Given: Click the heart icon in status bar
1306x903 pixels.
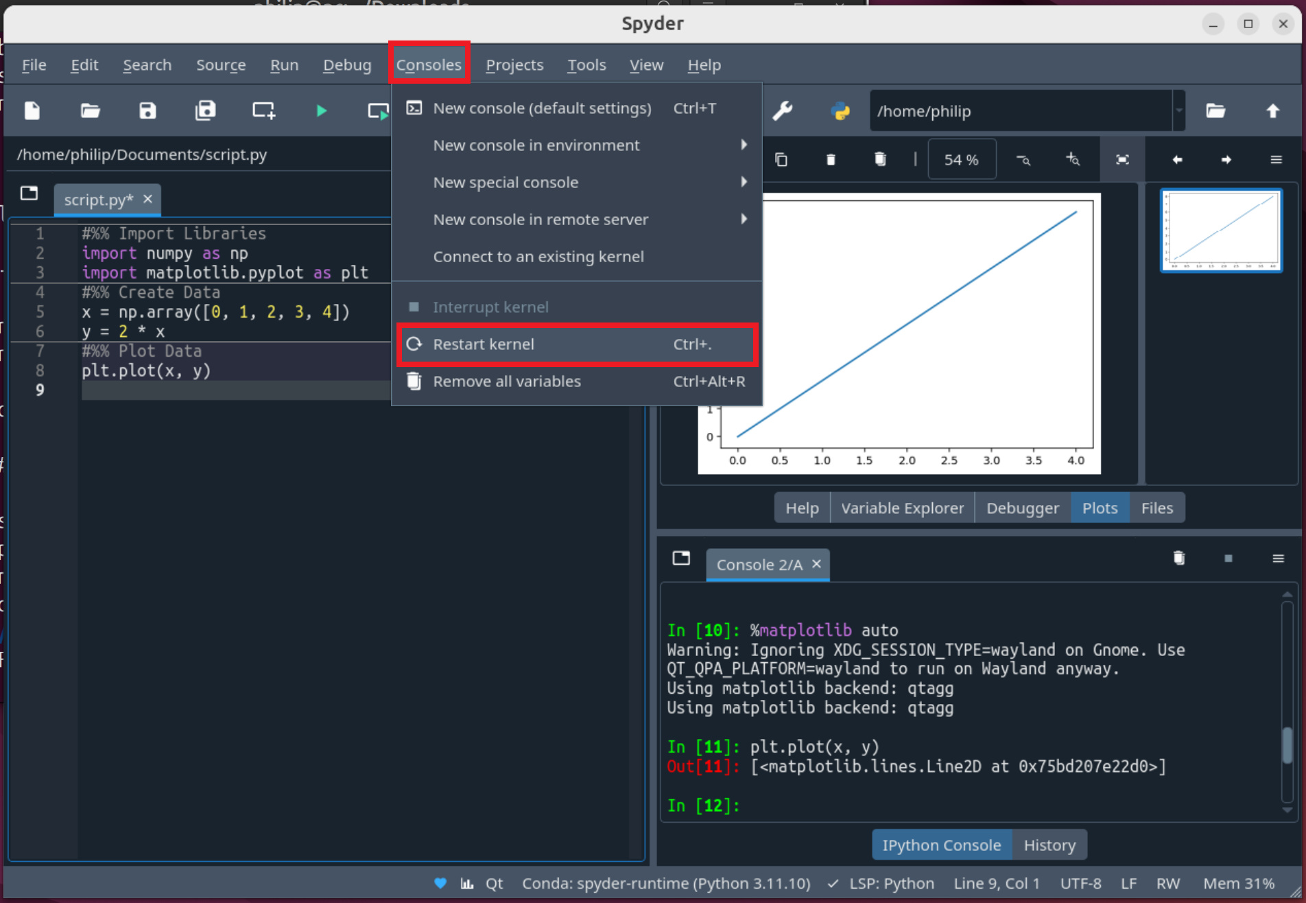Looking at the screenshot, I should (440, 883).
